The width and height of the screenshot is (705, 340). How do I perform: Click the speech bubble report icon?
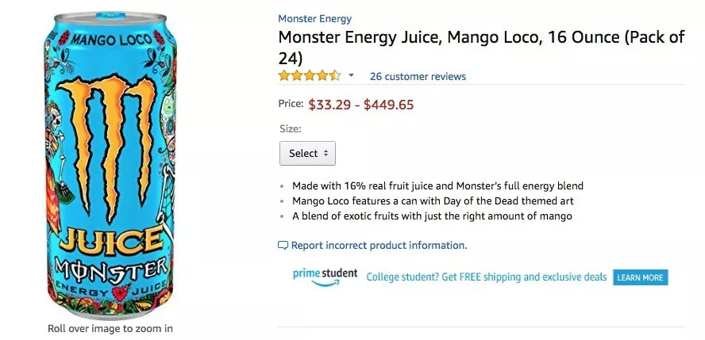283,246
